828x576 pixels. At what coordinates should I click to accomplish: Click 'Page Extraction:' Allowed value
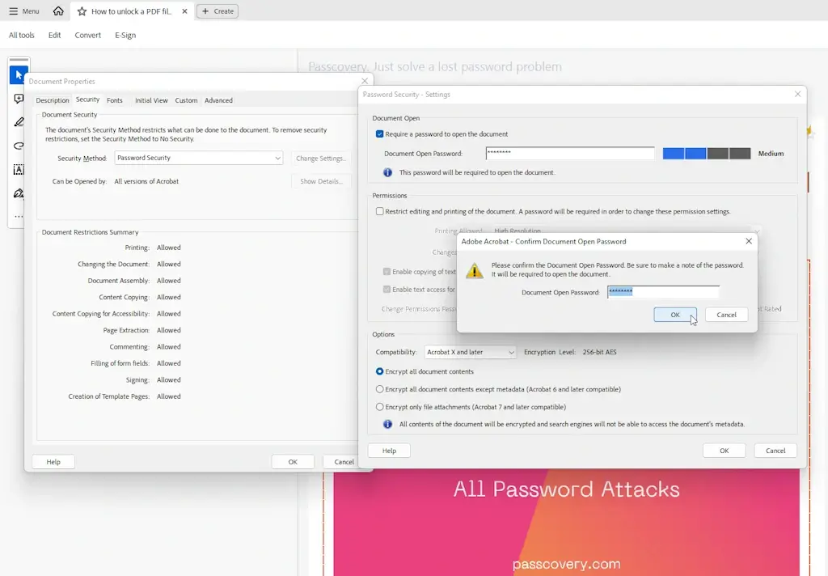[x=169, y=330]
